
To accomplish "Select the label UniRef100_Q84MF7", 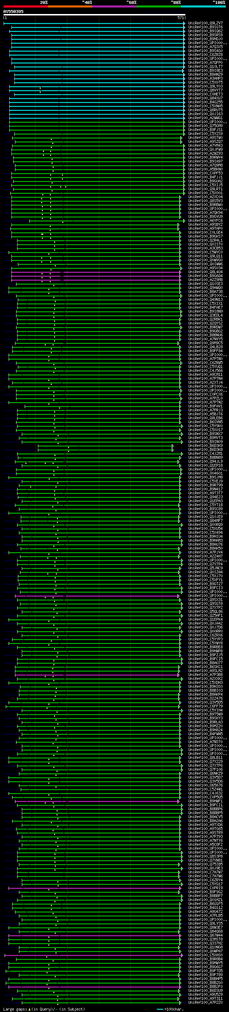I will tap(205, 521).
